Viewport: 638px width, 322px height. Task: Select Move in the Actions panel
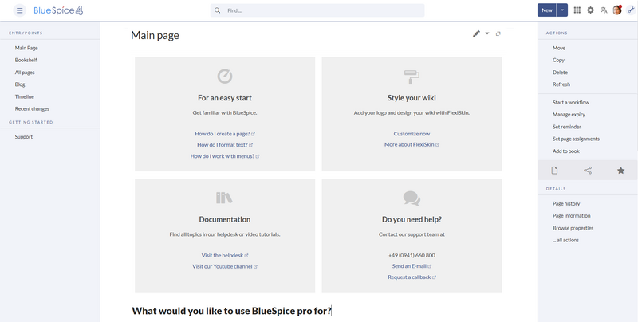(x=559, y=48)
